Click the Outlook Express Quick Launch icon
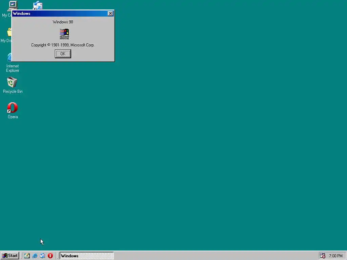The height and width of the screenshot is (260, 347). tap(42, 256)
